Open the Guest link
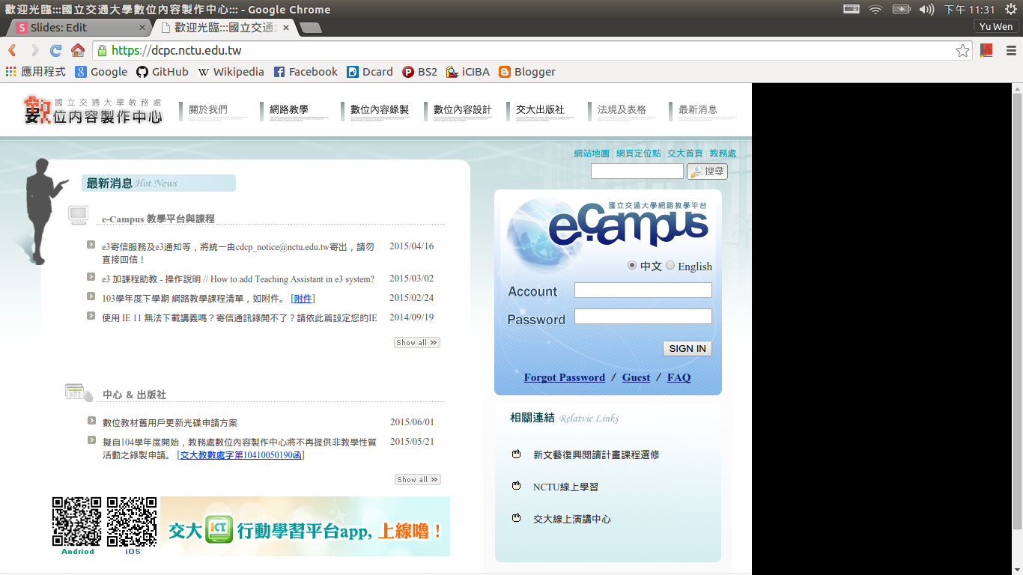Screen dimensions: 1023x575 (636, 377)
